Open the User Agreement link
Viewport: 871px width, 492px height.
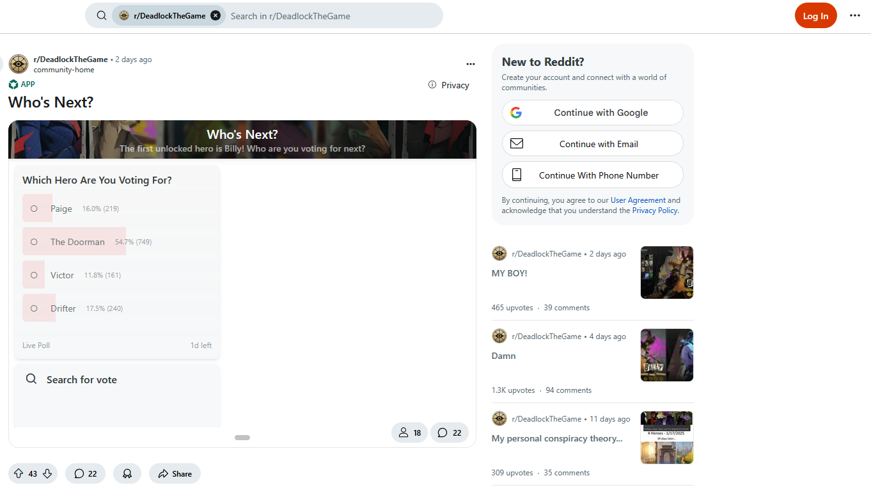pyautogui.click(x=638, y=200)
